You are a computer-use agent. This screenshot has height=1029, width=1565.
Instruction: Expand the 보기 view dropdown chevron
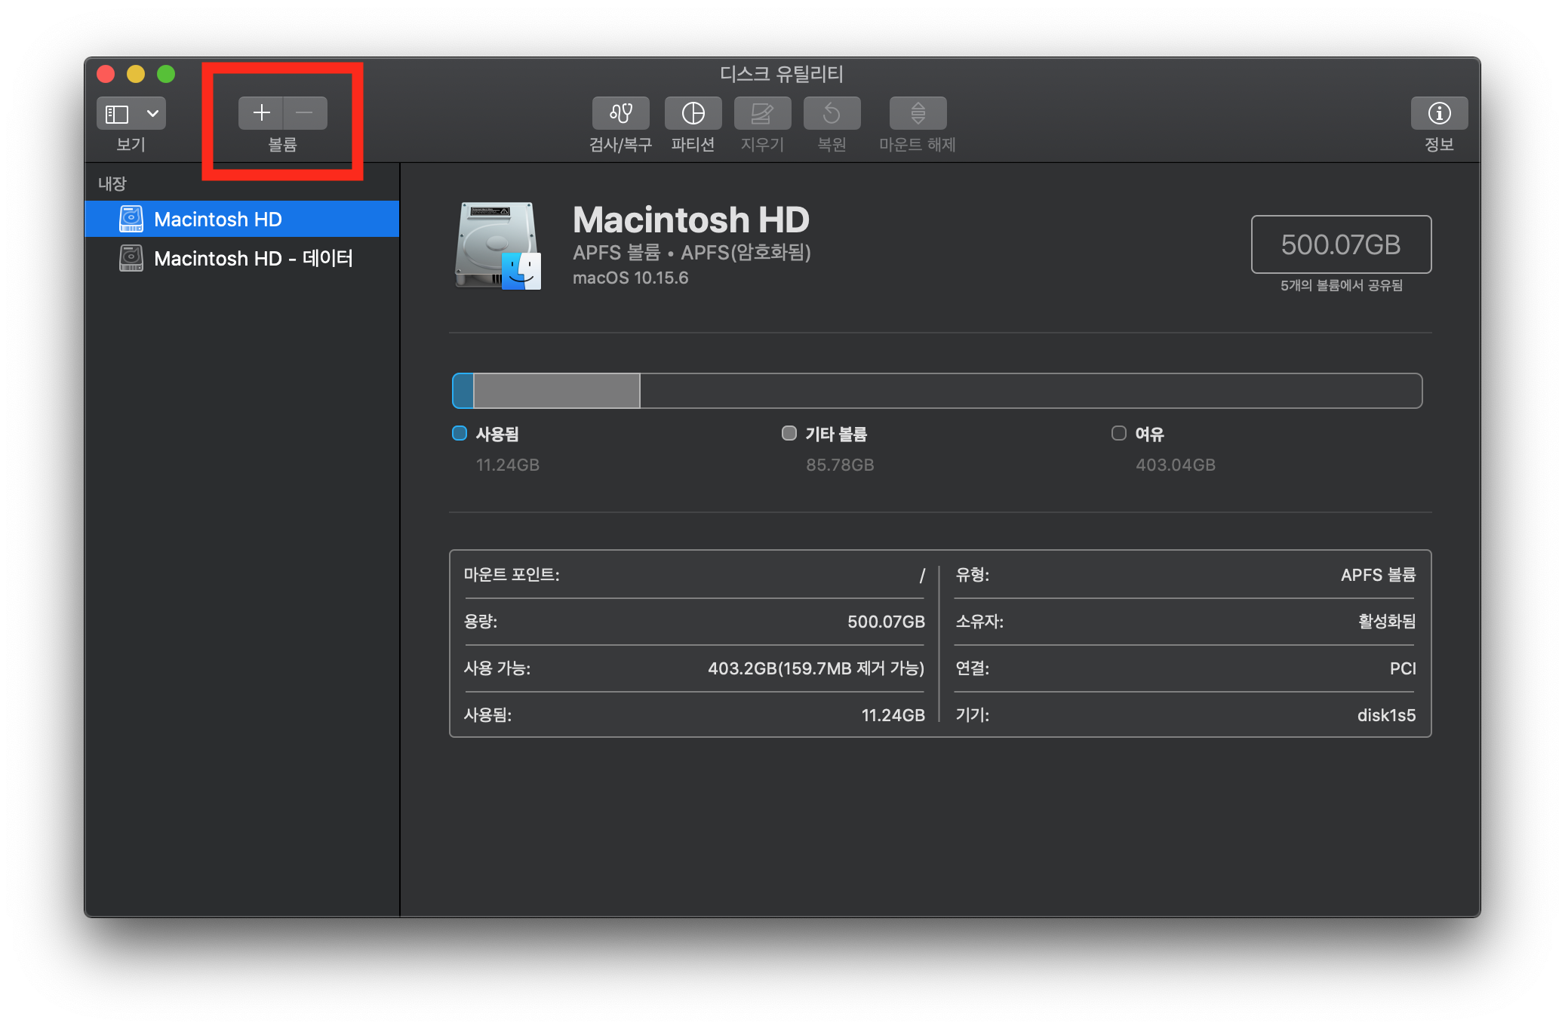(x=152, y=114)
